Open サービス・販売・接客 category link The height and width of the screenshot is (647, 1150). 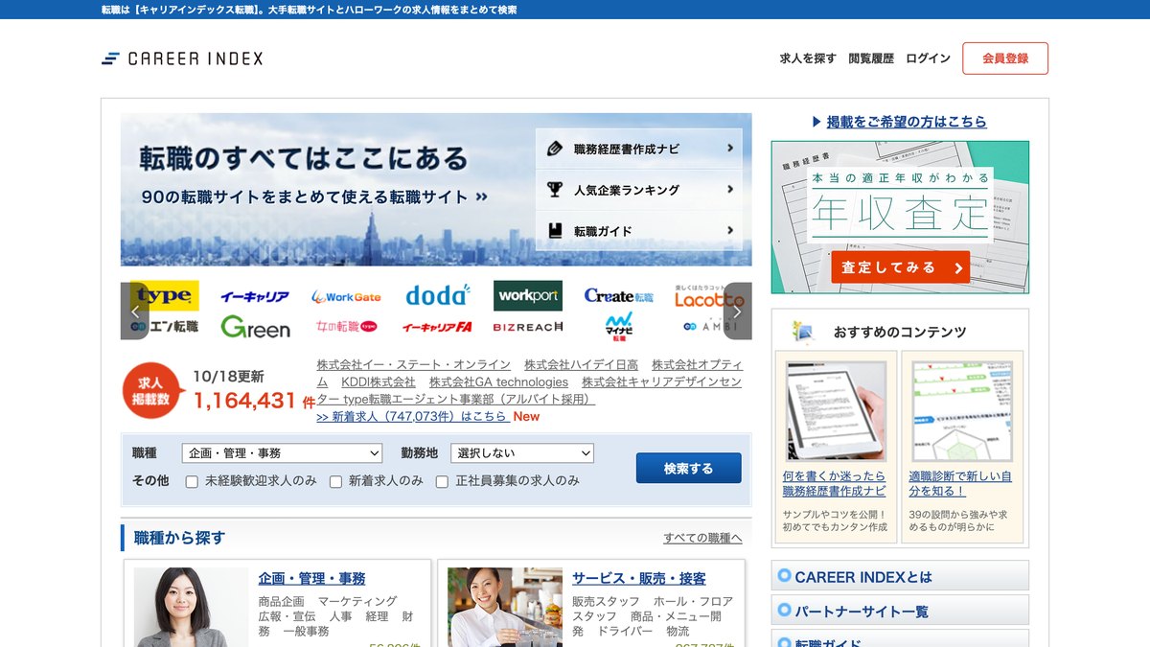coord(639,578)
